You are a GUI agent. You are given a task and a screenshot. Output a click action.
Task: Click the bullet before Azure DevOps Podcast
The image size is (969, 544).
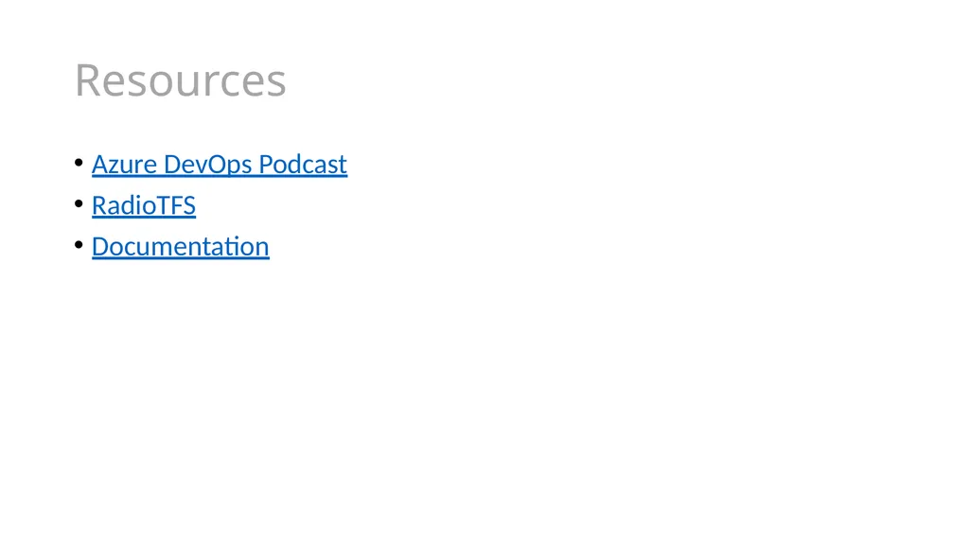click(x=79, y=163)
